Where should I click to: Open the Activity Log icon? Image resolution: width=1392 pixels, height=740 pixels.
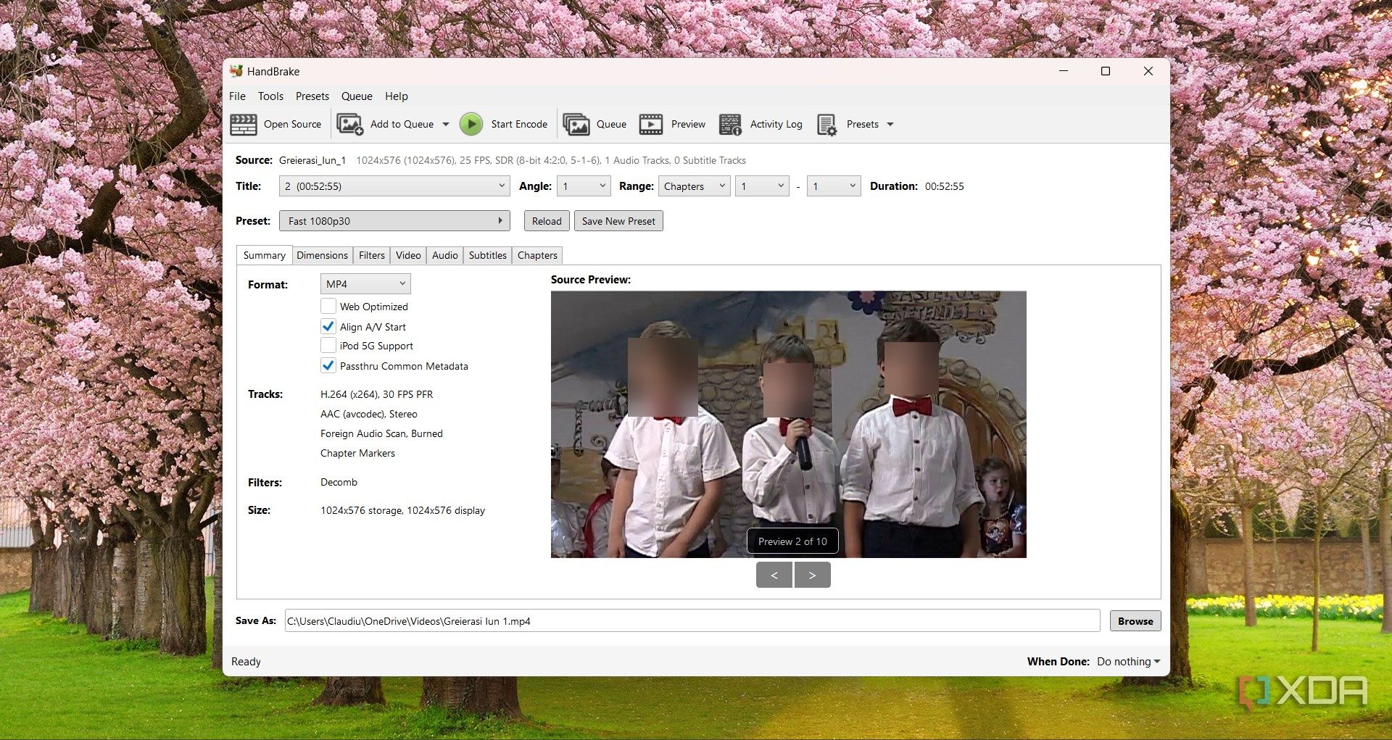click(730, 125)
